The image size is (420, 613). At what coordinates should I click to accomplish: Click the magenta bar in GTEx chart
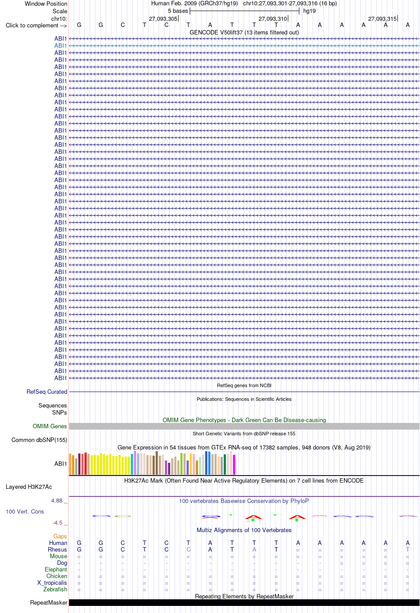tap(234, 465)
